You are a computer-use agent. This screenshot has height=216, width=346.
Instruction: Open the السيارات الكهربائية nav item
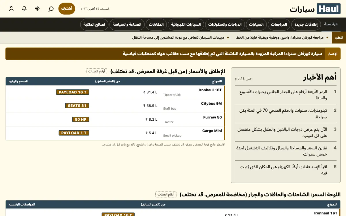pyautogui.click(x=186, y=24)
